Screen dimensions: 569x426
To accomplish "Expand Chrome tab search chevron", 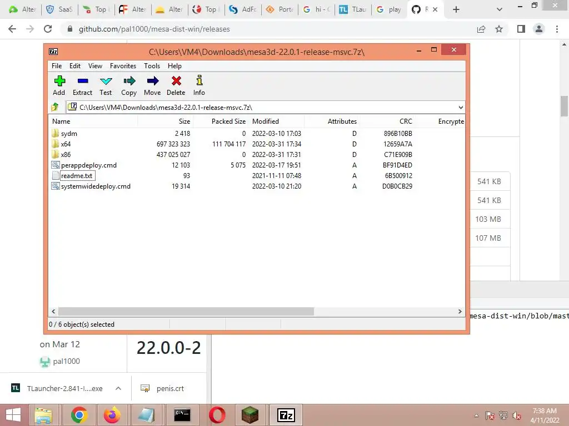I will [500, 9].
